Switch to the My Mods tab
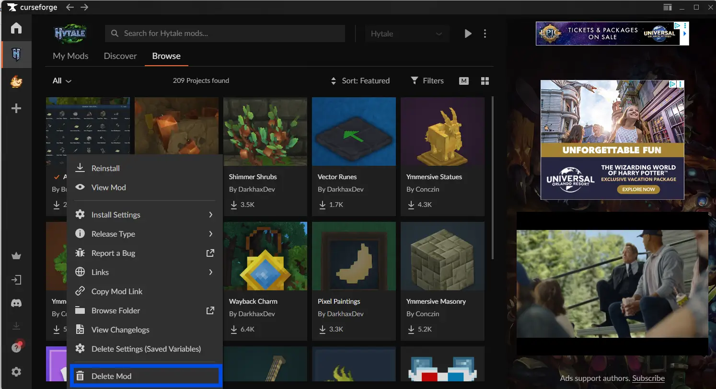This screenshot has width=716, height=389. (x=70, y=56)
